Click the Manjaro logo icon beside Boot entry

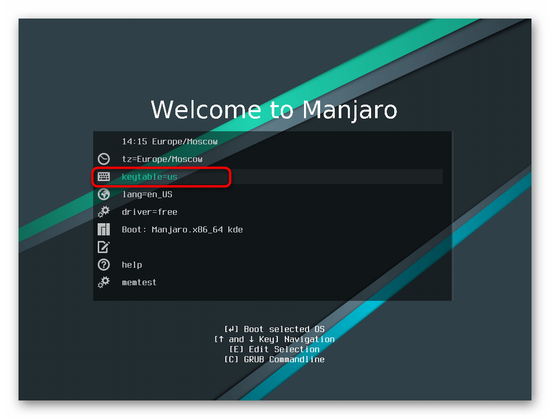(104, 229)
